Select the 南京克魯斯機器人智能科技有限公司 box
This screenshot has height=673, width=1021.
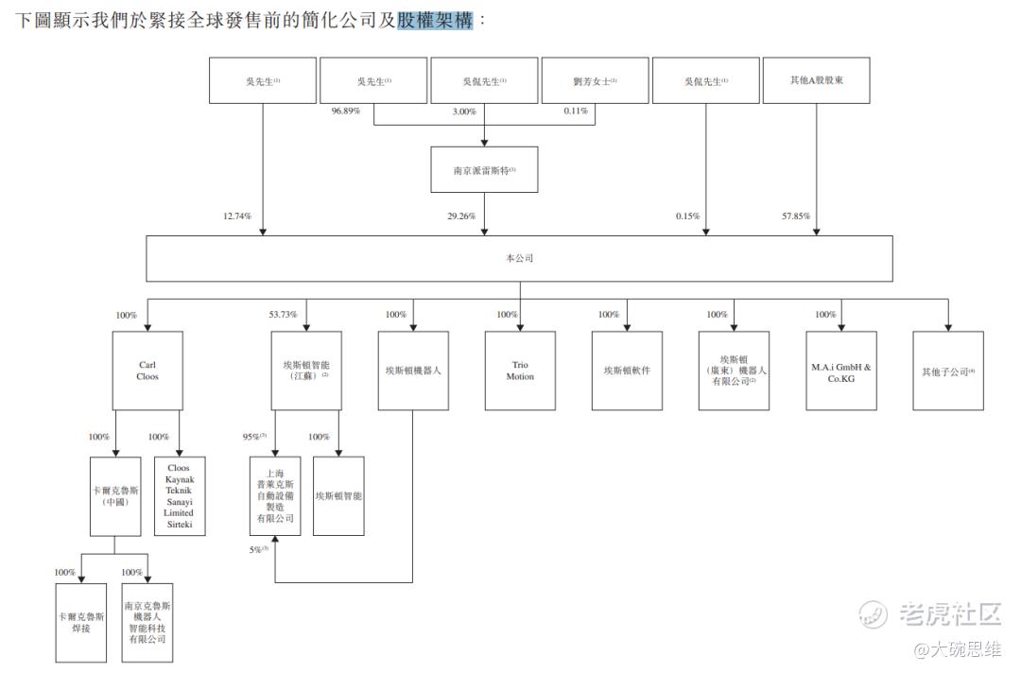coord(147,623)
